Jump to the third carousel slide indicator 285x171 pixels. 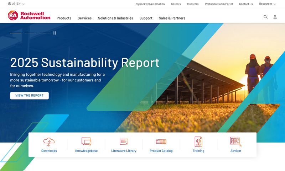coord(45,33)
